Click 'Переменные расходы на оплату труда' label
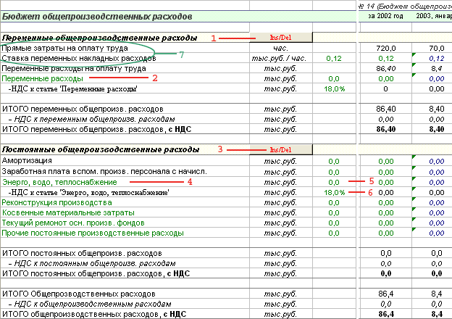Viewport: 452px width, 319px height. coord(74,69)
